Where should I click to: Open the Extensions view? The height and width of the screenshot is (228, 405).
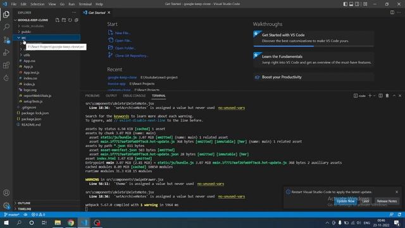point(6,65)
